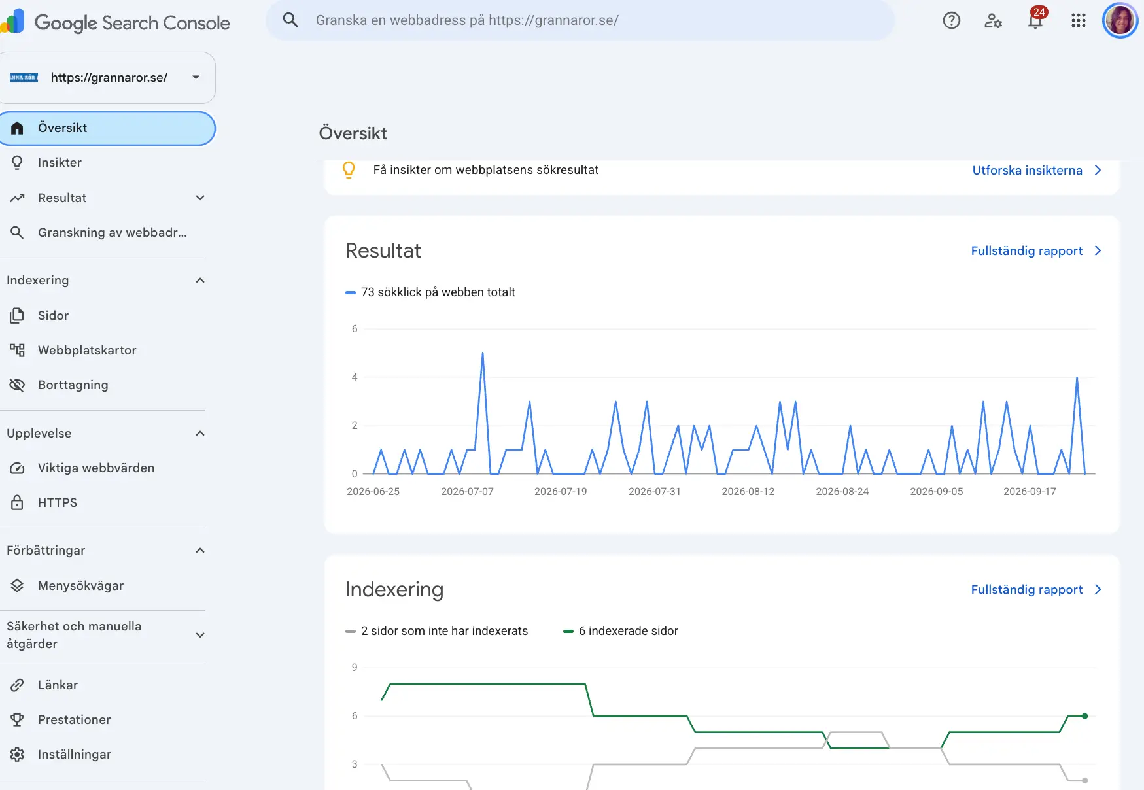Click the 73 sökklick på webben totalt legend
The width and height of the screenshot is (1144, 790).
point(430,292)
